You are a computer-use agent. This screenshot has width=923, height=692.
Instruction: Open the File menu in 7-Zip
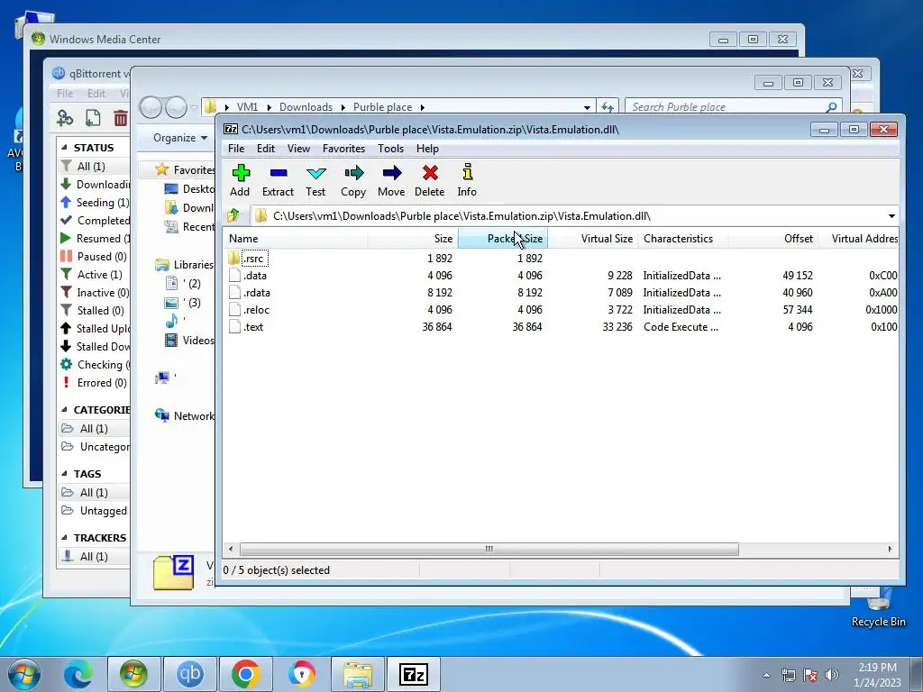236,149
